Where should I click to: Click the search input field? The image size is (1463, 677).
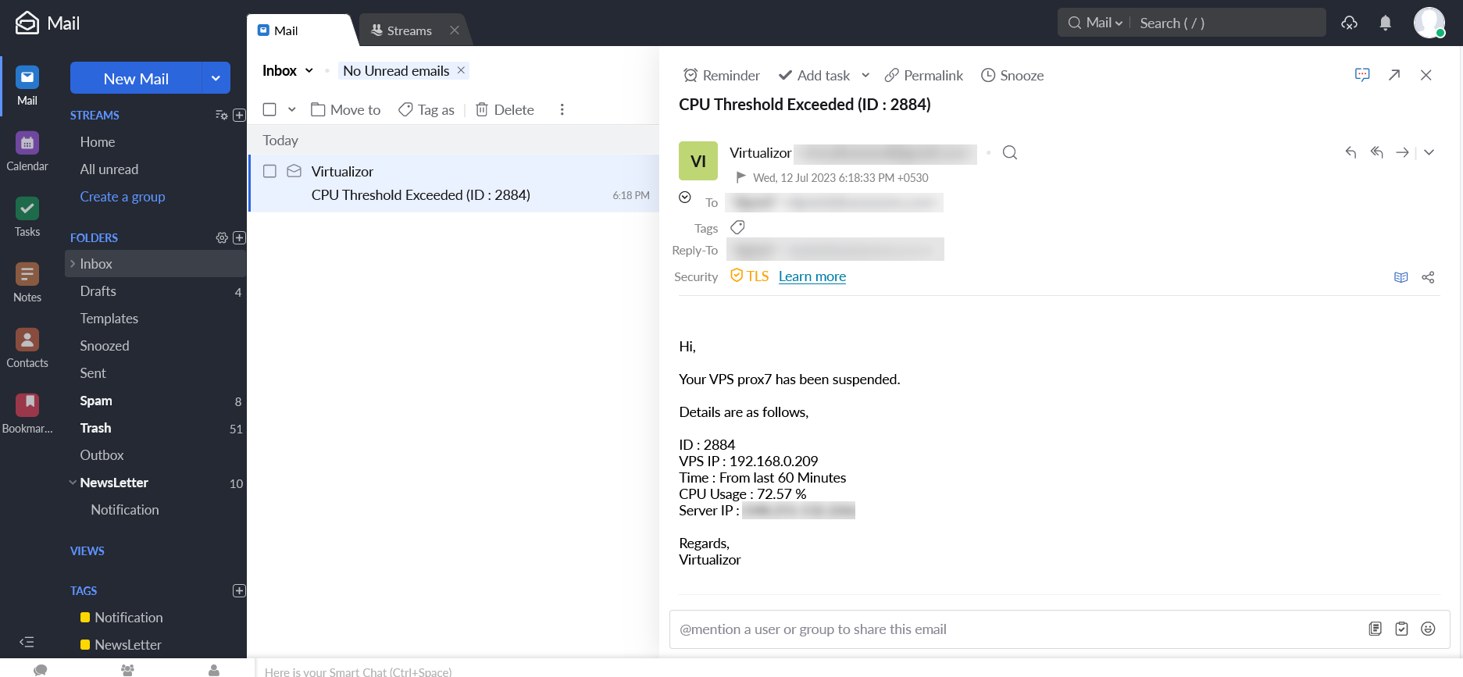1229,23
